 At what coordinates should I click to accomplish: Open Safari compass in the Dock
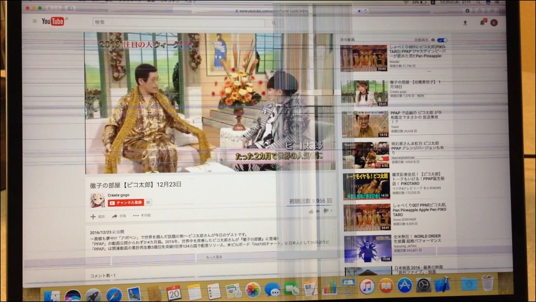pyautogui.click(x=114, y=294)
